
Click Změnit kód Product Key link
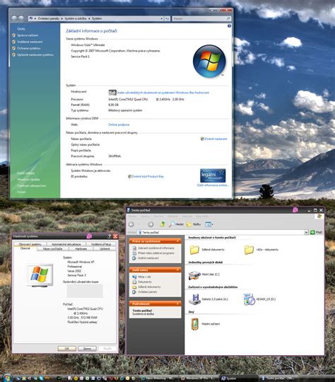pyautogui.click(x=148, y=176)
